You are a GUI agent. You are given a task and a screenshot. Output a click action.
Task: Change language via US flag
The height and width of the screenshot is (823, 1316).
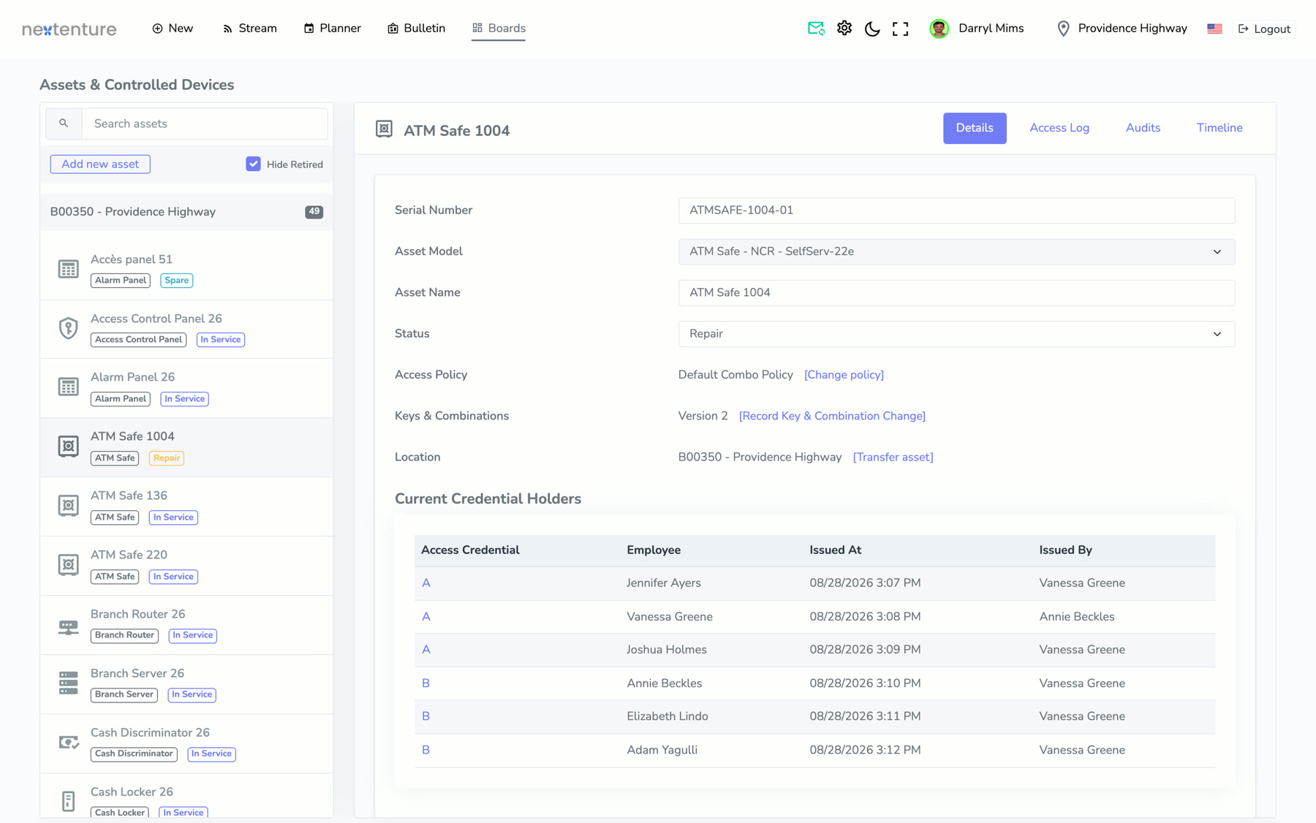(1214, 29)
